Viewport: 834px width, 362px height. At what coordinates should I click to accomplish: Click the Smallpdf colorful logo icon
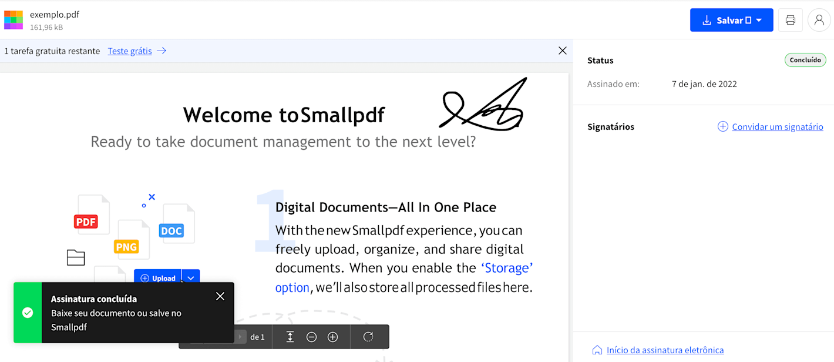pos(14,20)
